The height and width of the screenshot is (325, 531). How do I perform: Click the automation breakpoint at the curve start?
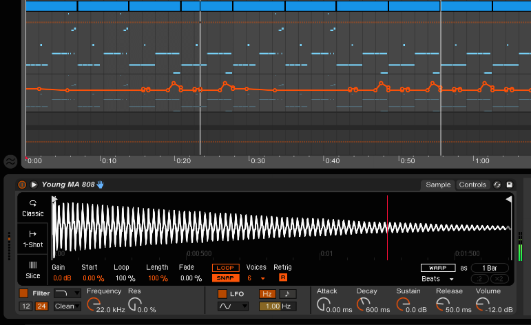(x=39, y=89)
